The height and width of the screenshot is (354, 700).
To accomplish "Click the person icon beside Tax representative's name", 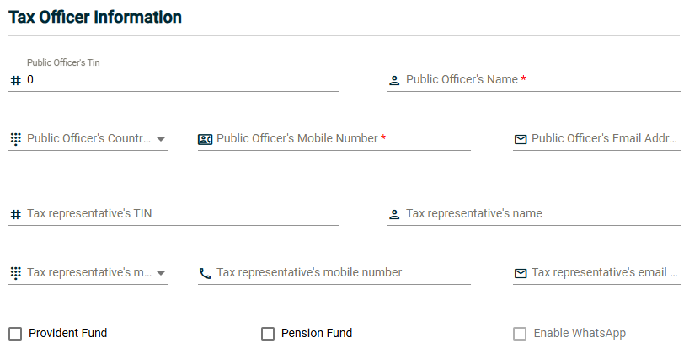I will (x=394, y=215).
